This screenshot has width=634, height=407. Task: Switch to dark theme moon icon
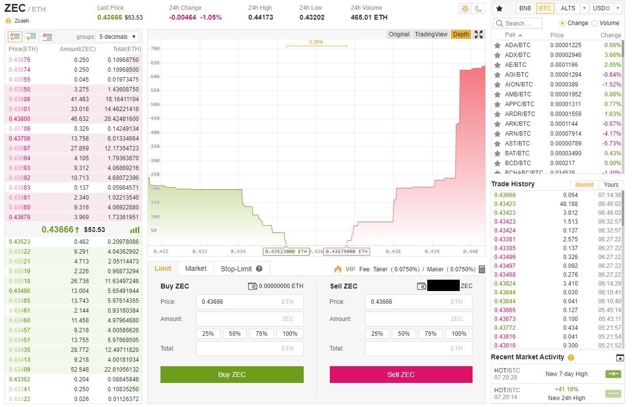(x=478, y=8)
